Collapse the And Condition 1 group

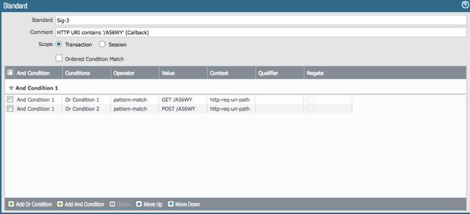pyautogui.click(x=11, y=88)
